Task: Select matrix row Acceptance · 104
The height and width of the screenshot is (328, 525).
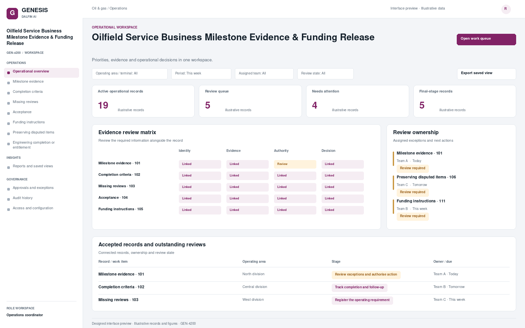Action: tap(113, 198)
